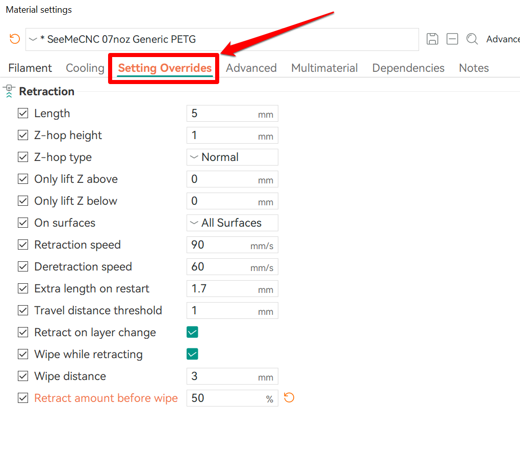Image resolution: width=520 pixels, height=460 pixels.
Task: Uncheck the Retraction speed override checkbox
Action: [23, 245]
